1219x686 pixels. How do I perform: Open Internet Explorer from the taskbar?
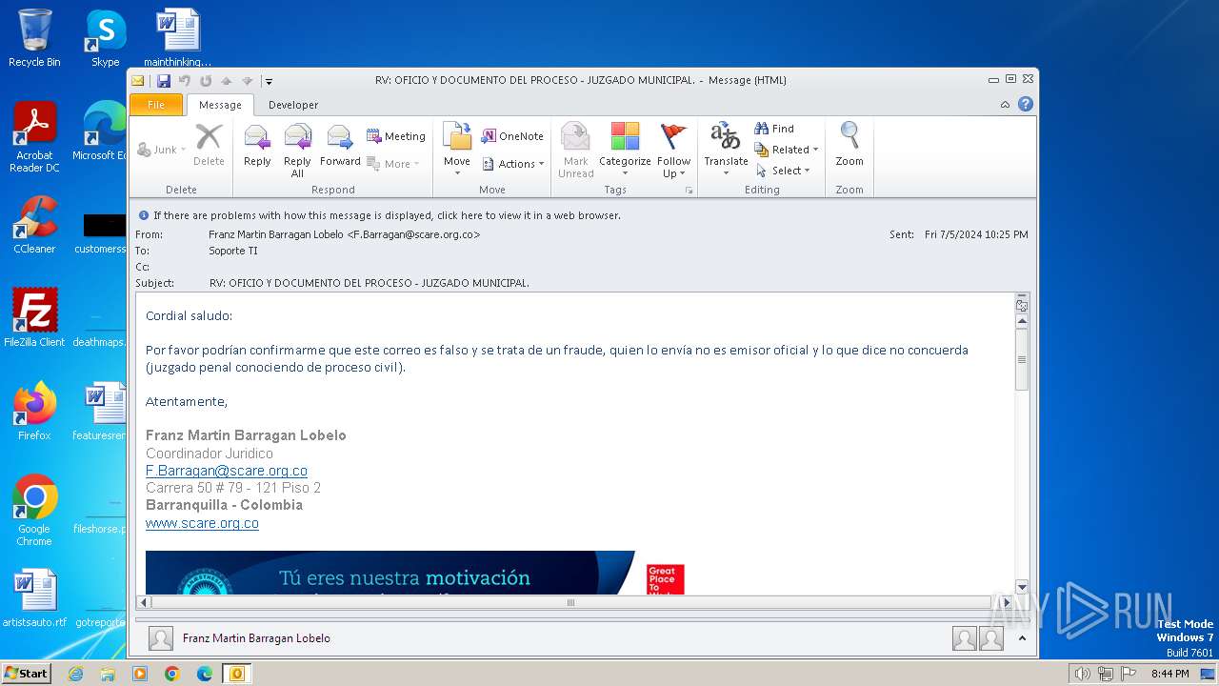click(75, 674)
